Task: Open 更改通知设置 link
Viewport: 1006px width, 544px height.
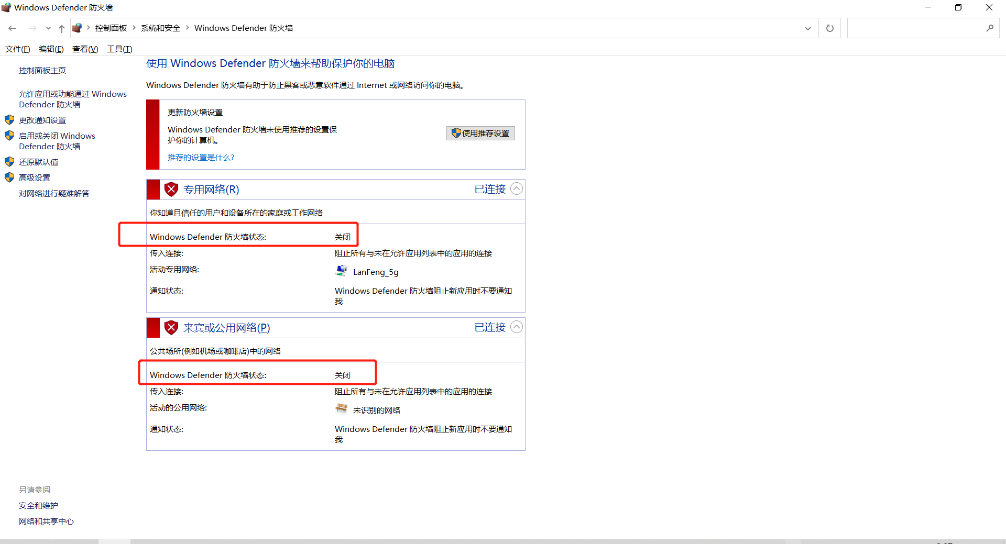Action: click(42, 120)
